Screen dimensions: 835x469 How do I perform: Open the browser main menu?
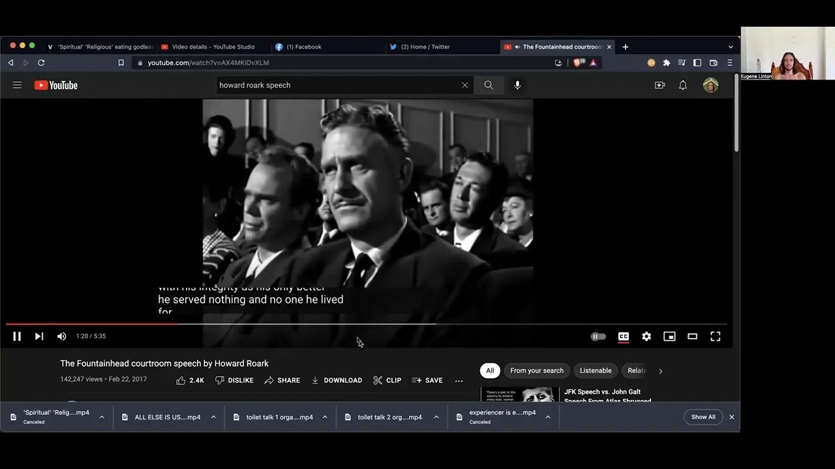tap(729, 63)
